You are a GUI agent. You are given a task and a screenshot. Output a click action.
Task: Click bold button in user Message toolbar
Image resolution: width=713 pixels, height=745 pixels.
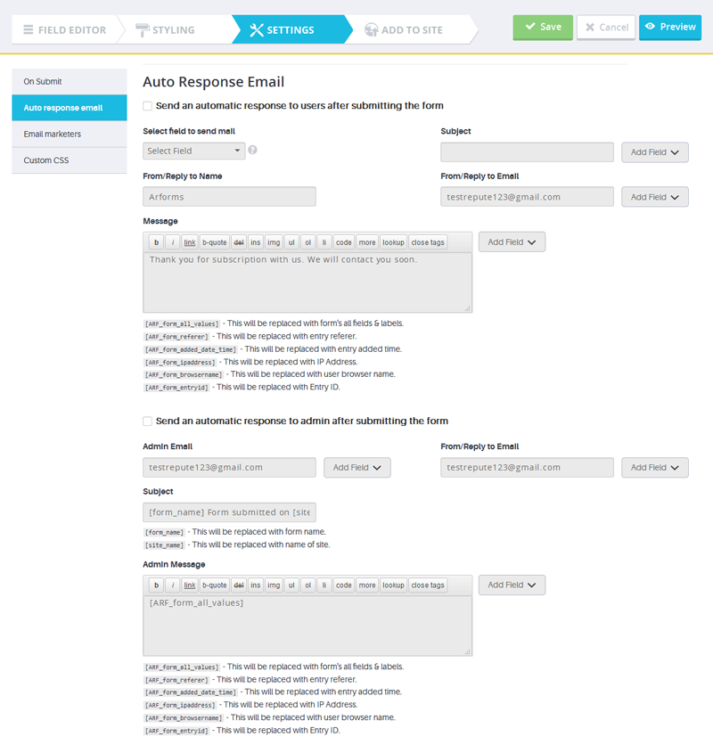click(156, 242)
